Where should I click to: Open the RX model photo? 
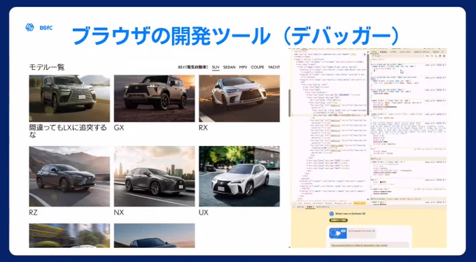239,99
